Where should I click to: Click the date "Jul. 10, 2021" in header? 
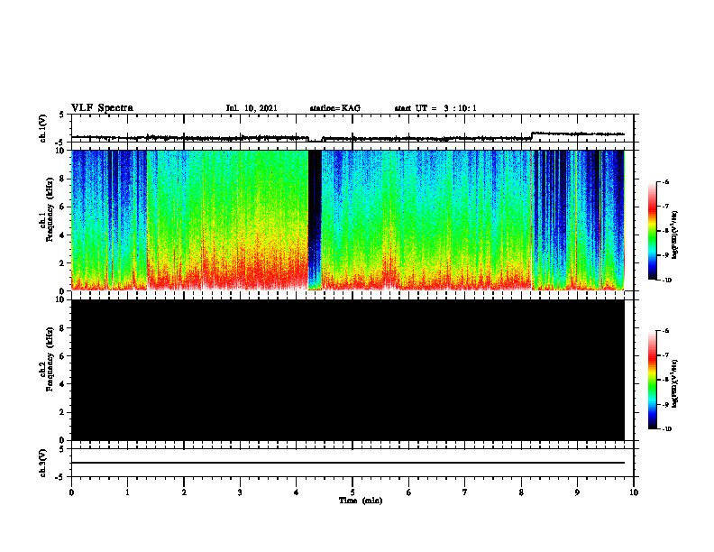click(252, 108)
